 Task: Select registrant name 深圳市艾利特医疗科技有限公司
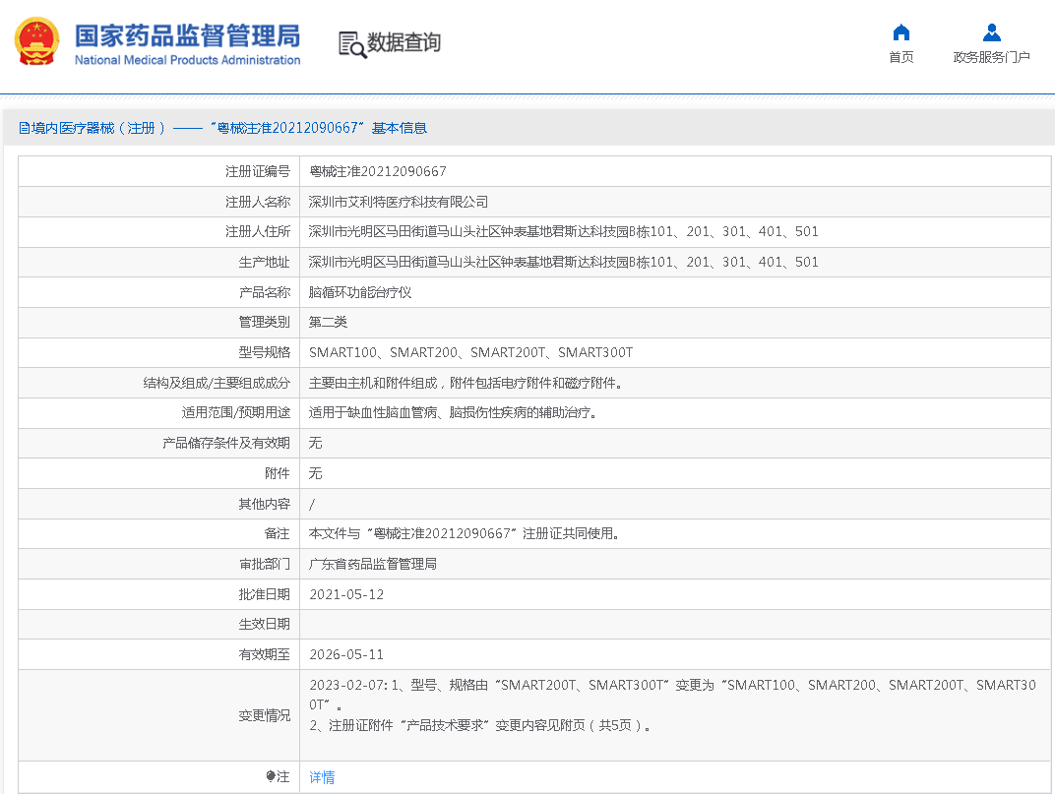(399, 202)
